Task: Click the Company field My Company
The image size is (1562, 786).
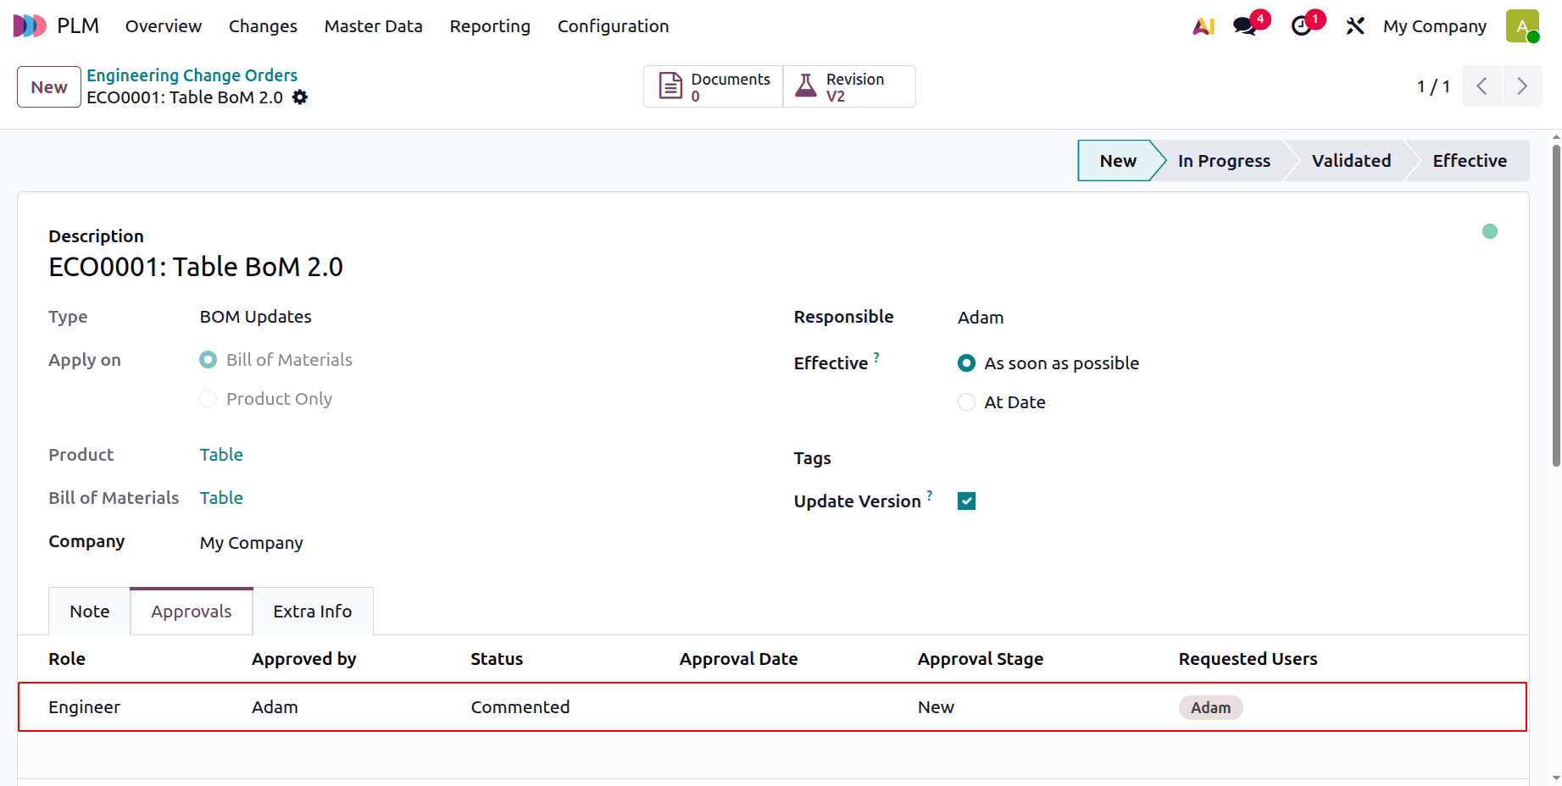Action: coord(252,543)
